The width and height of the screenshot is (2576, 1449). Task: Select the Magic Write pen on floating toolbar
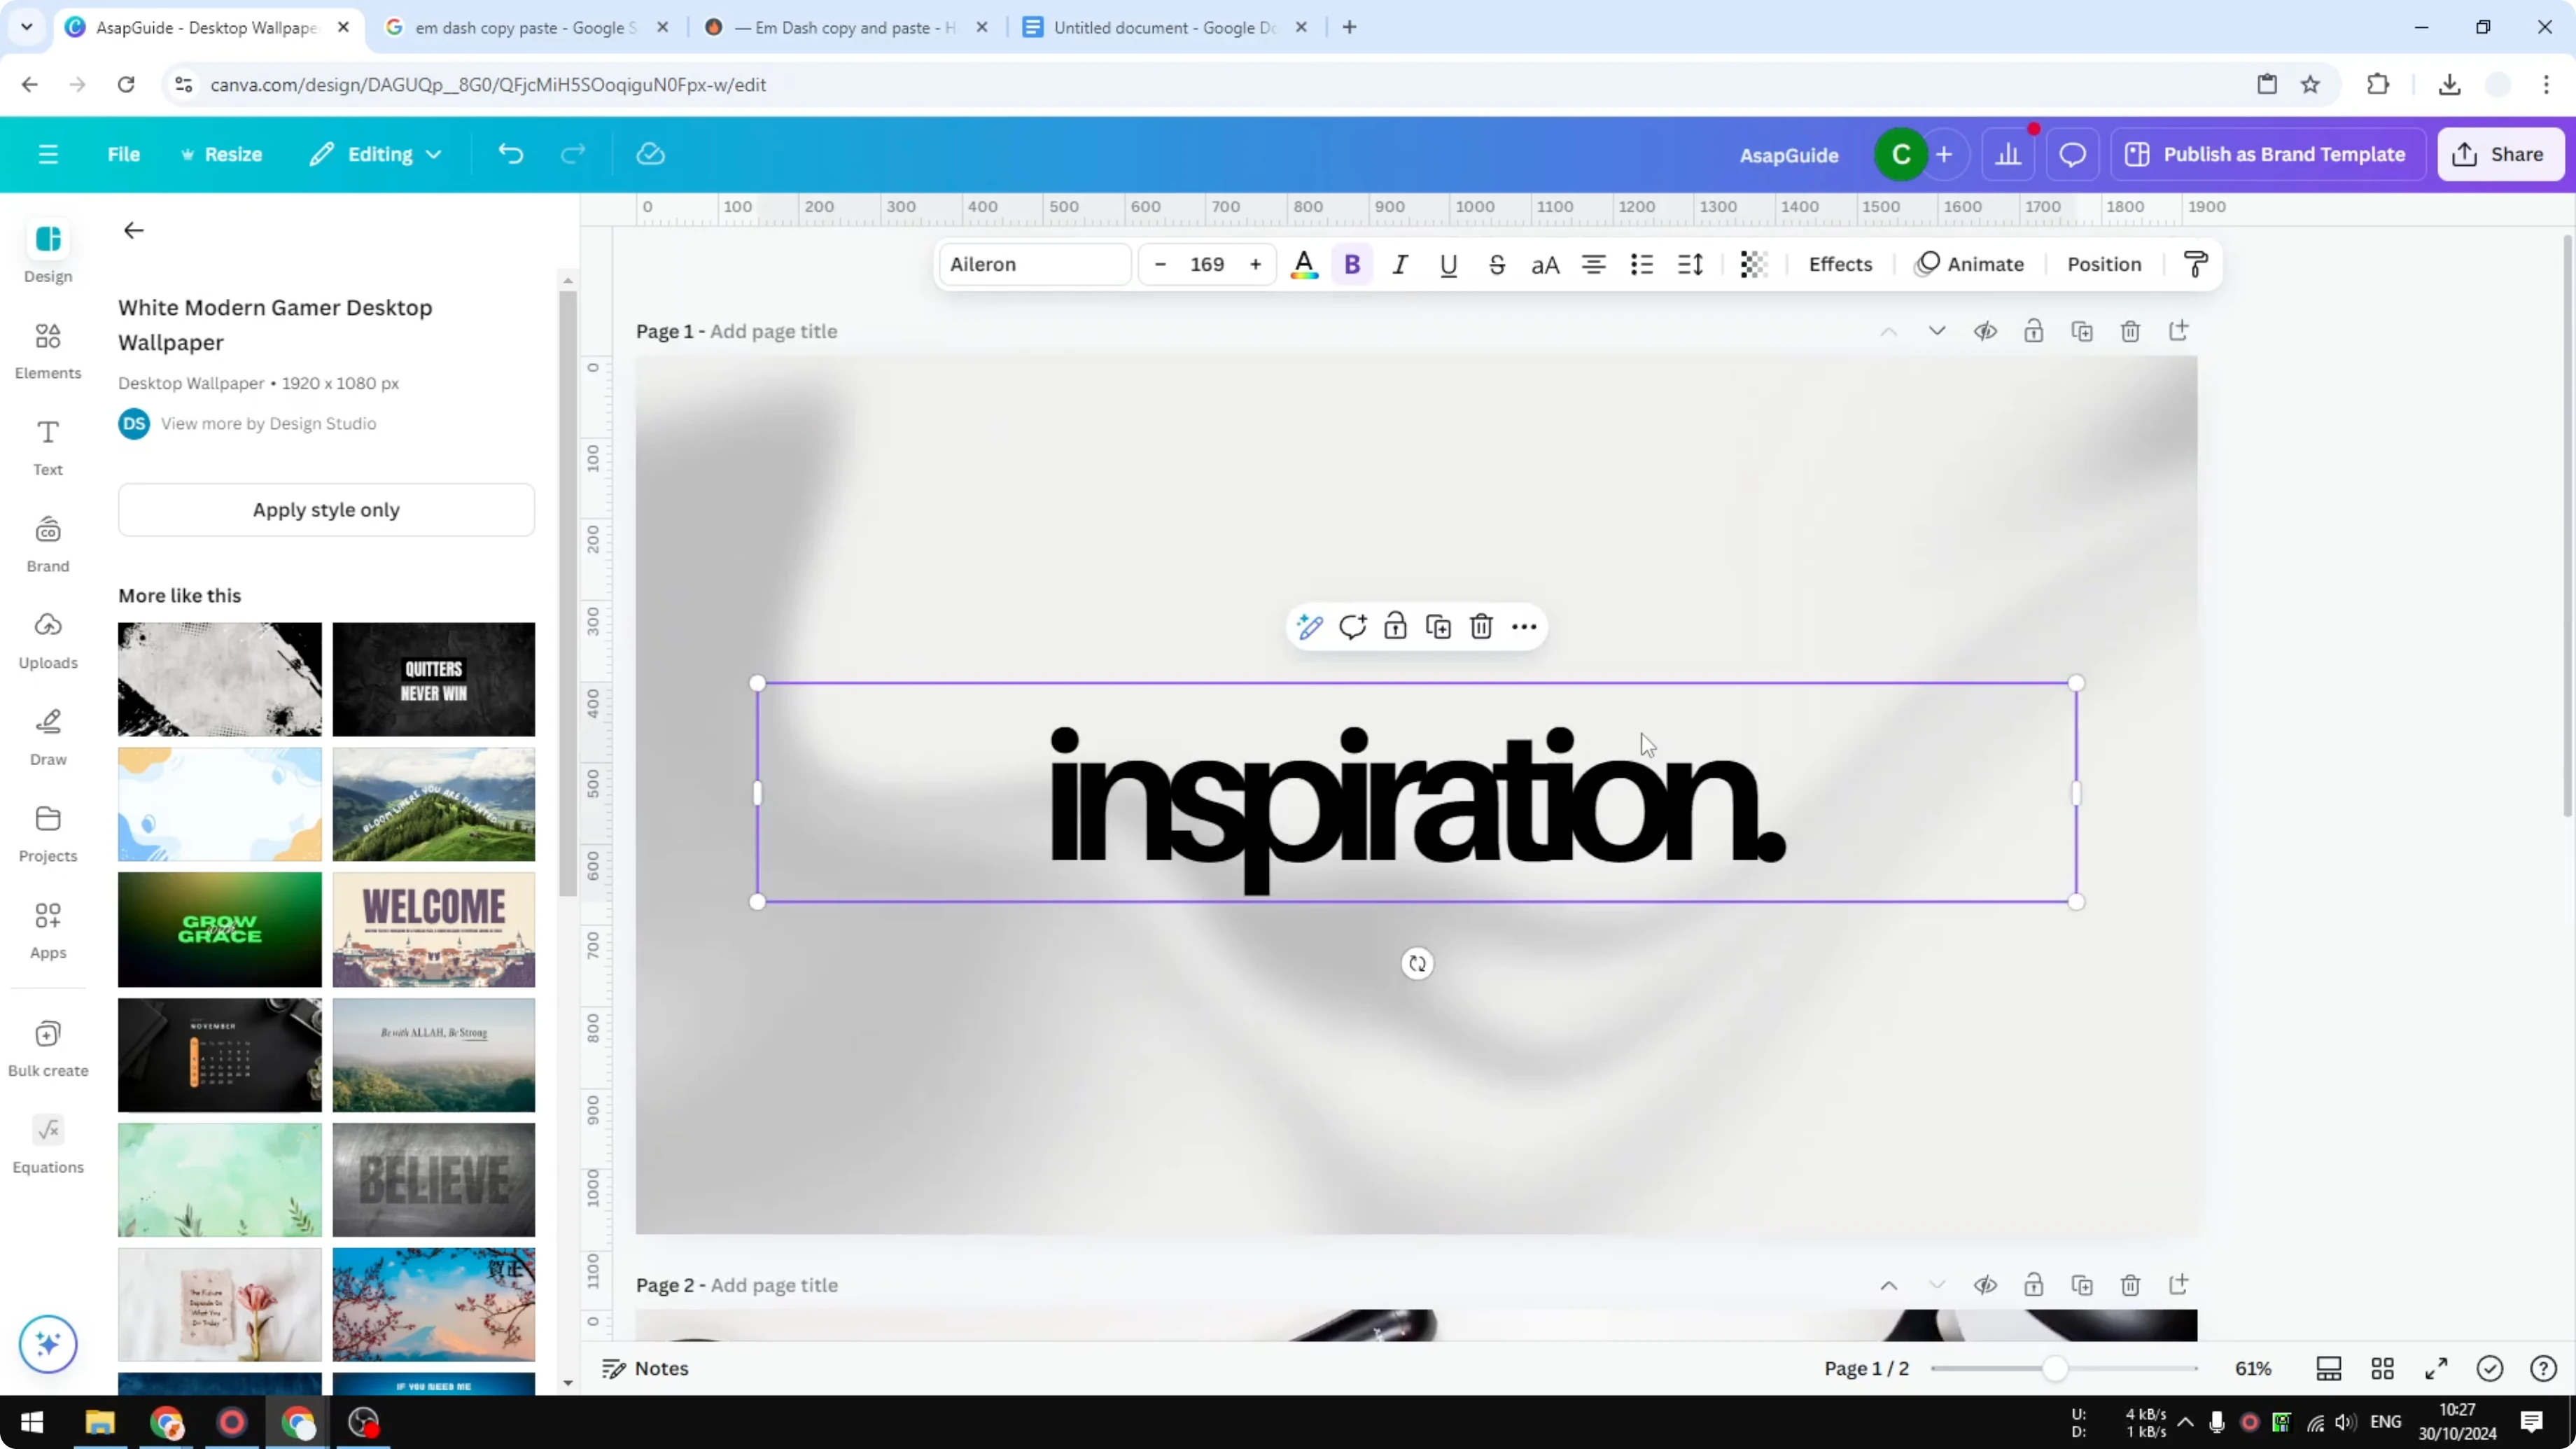coord(1310,626)
